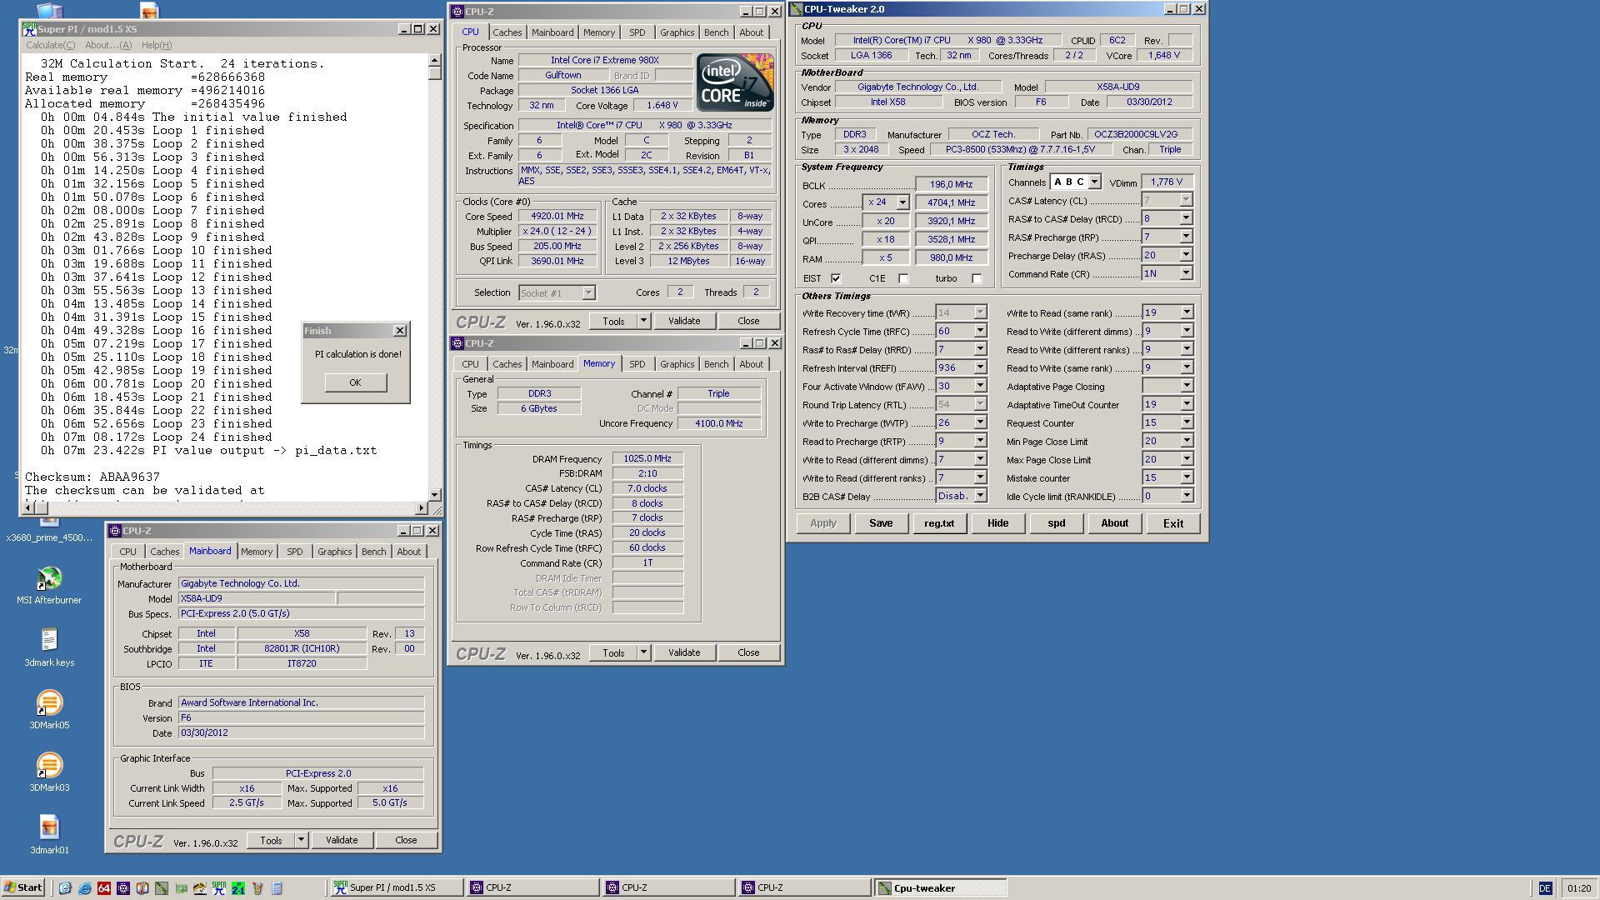Image resolution: width=1600 pixels, height=900 pixels.
Task: Click the Super PI vertical scrollbar down arrow
Action: [434, 494]
